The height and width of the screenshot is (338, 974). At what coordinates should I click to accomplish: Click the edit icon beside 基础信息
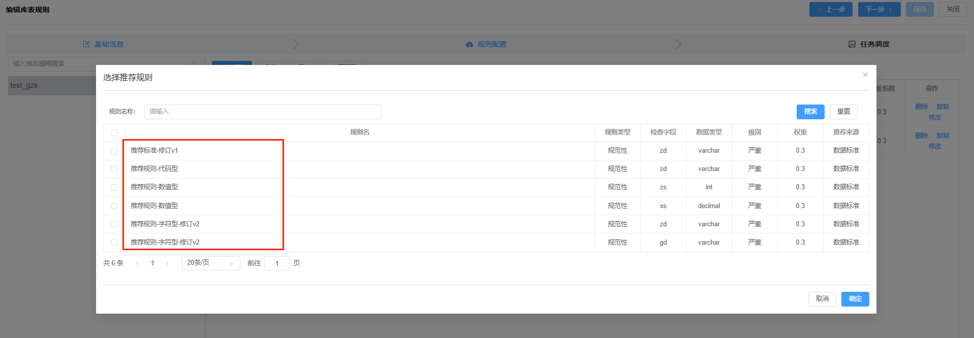pos(86,45)
